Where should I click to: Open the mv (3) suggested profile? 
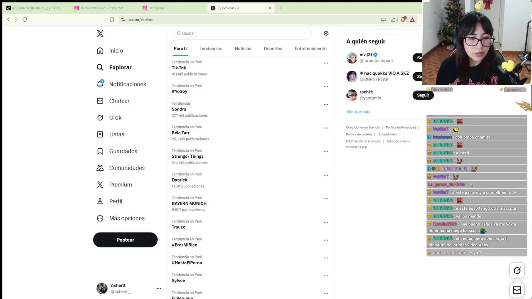coord(366,55)
